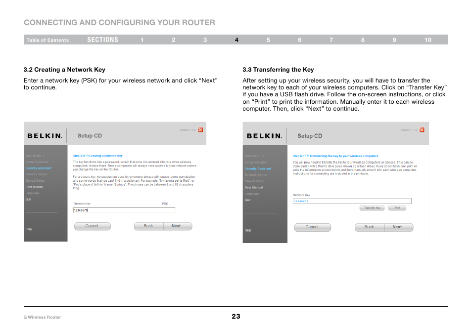Image resolution: width=472 pixels, height=330 pixels.
Task: Select Setup Assistant in right window sidebar
Action: (x=256, y=163)
